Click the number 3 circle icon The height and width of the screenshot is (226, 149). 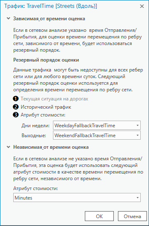(16, 115)
